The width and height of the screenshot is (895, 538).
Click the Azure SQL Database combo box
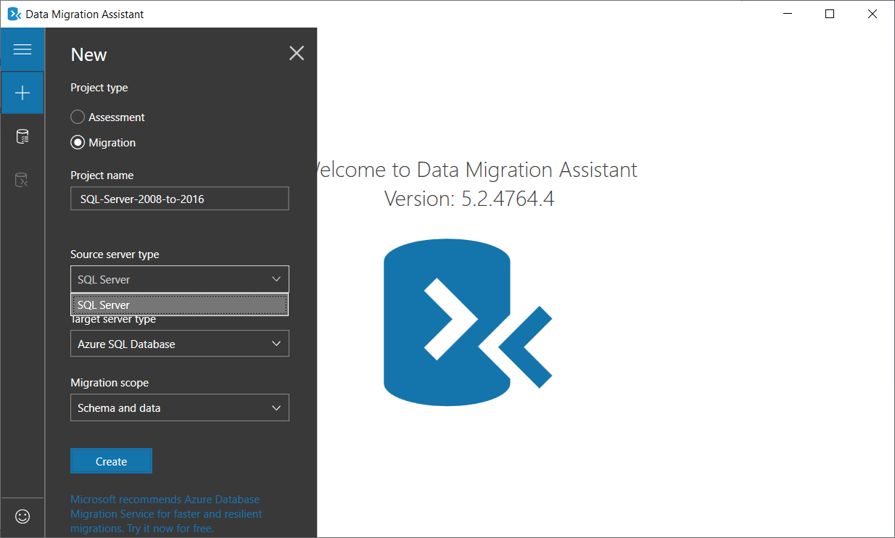179,343
